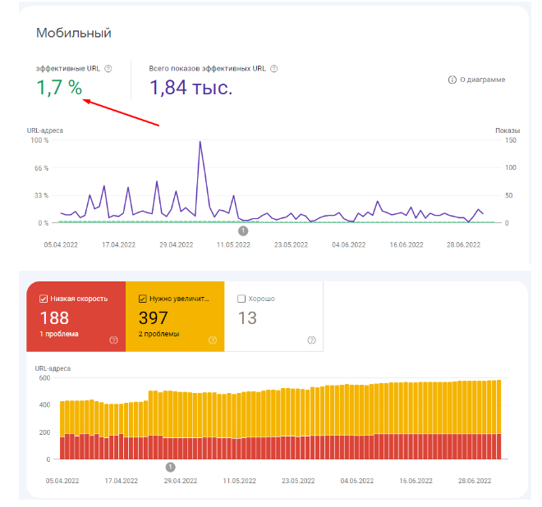The width and height of the screenshot is (542, 507).
Task: Uncheck the Низкая скорость checkbox
Action: click(x=44, y=299)
